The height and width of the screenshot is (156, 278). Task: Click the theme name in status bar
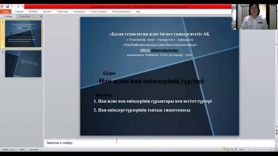pos(22,149)
